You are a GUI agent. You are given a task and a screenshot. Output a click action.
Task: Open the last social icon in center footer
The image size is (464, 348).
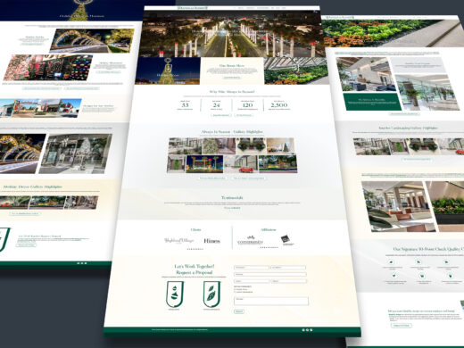click(311, 330)
